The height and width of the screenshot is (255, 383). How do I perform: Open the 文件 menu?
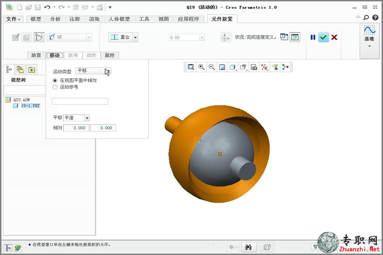(13, 19)
